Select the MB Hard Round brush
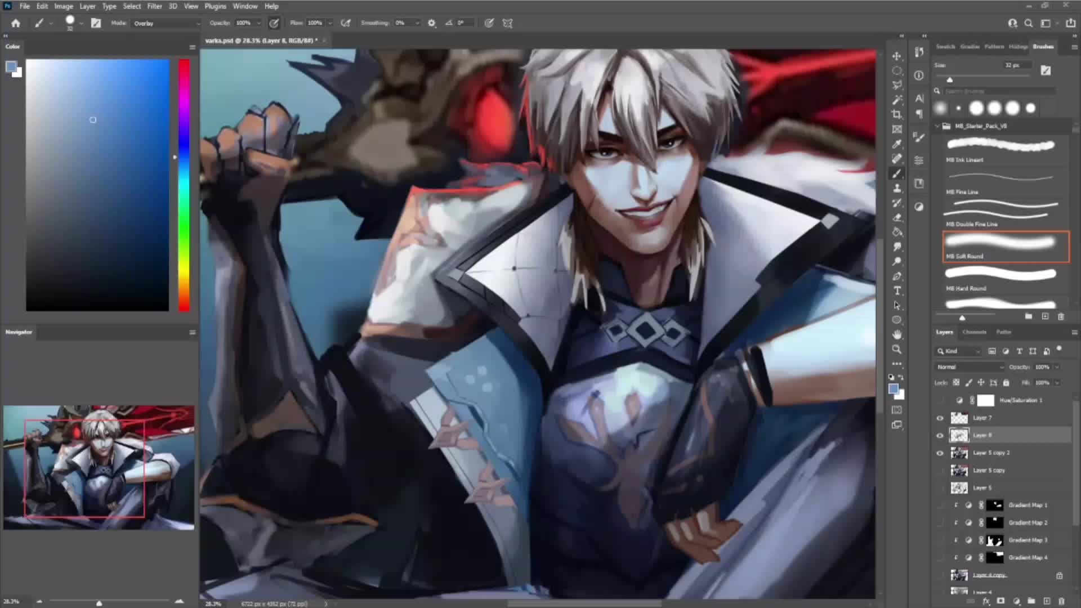 (1006, 279)
